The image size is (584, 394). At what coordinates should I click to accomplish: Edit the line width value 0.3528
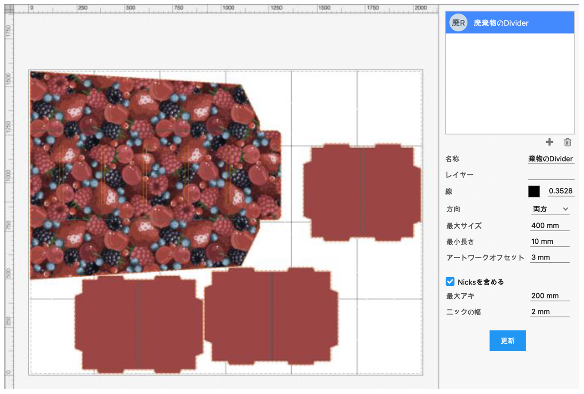click(560, 191)
